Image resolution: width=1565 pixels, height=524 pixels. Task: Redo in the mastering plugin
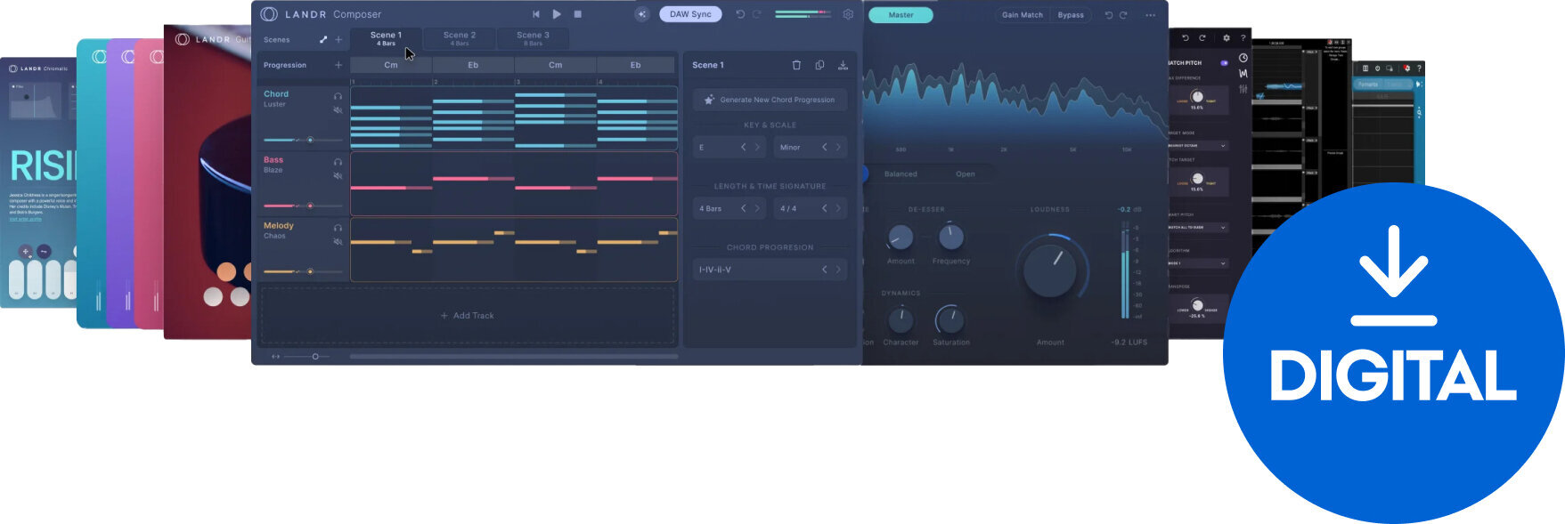(1123, 15)
